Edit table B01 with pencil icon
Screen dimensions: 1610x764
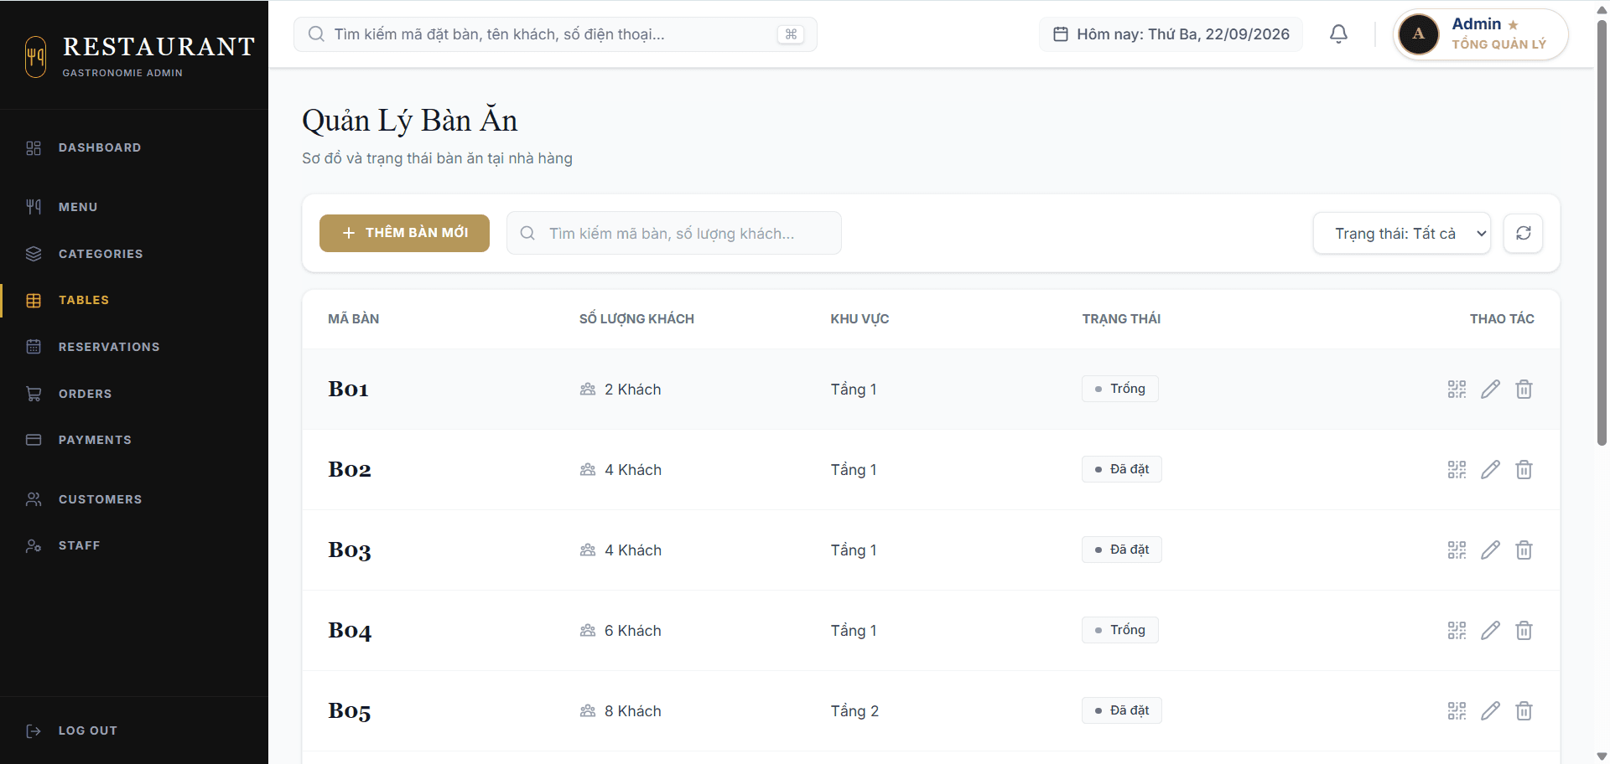click(x=1490, y=390)
